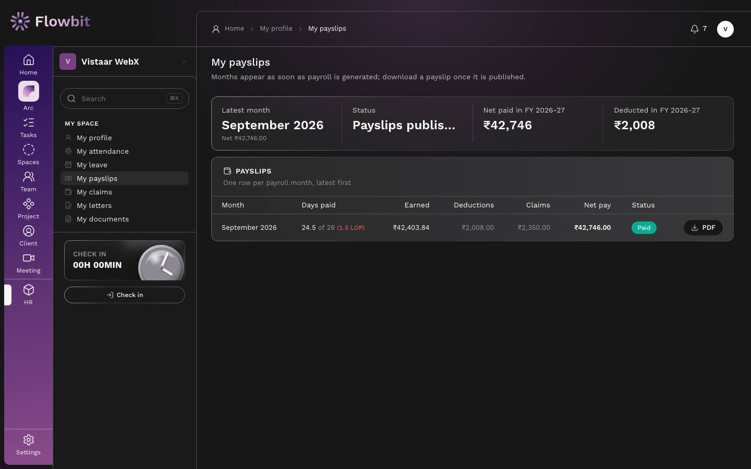Screen dimensions: 751x469
Task: Click the Vistaar WebX workspace avatar
Action: click(x=68, y=61)
